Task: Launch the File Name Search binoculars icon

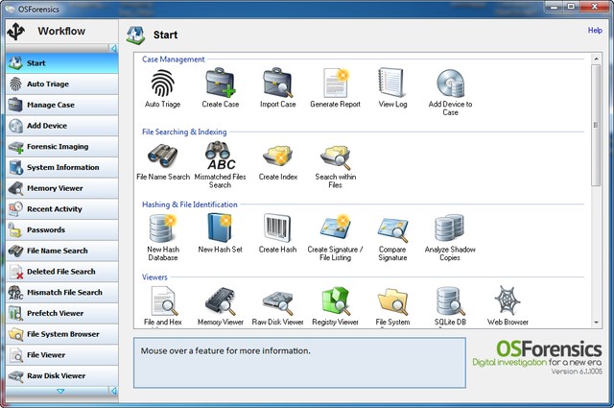Action: [x=163, y=156]
